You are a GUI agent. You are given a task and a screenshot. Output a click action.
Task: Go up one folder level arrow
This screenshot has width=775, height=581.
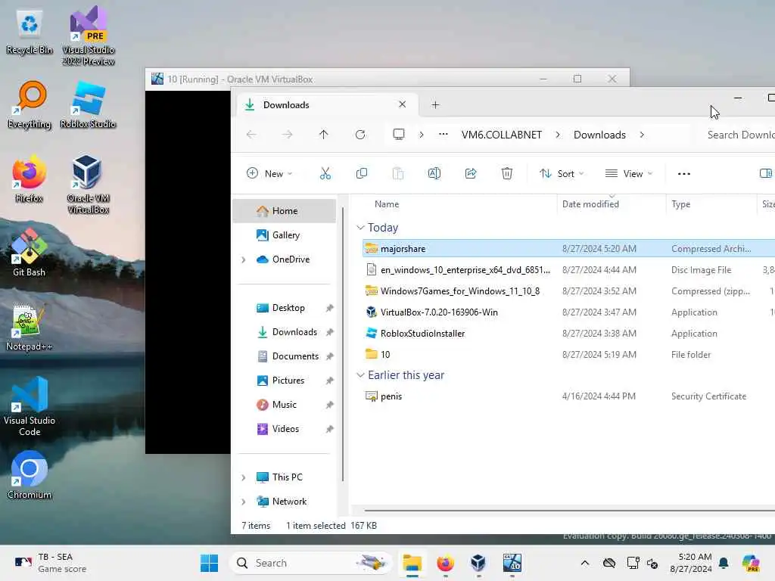[324, 135]
